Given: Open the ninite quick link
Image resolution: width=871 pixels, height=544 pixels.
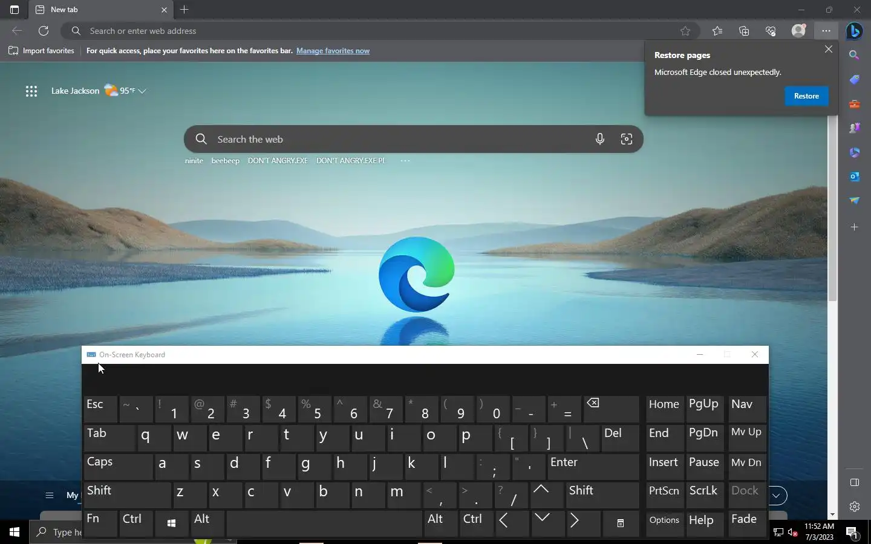Looking at the screenshot, I should (194, 161).
